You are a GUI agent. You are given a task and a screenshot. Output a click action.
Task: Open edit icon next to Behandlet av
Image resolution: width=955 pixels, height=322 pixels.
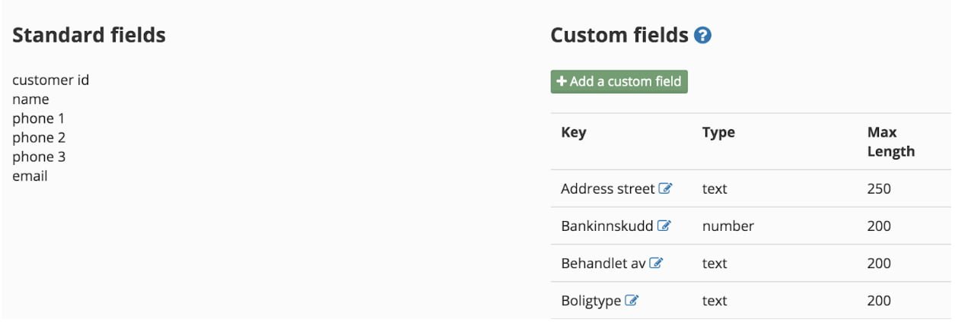coord(657,263)
